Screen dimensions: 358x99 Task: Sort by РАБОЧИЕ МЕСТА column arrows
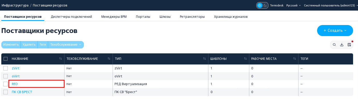pos(295,59)
